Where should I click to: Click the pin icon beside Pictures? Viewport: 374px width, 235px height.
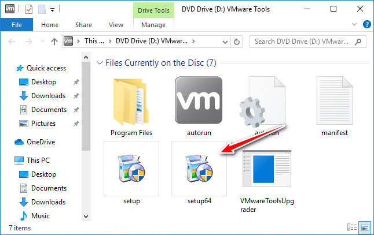pos(76,124)
